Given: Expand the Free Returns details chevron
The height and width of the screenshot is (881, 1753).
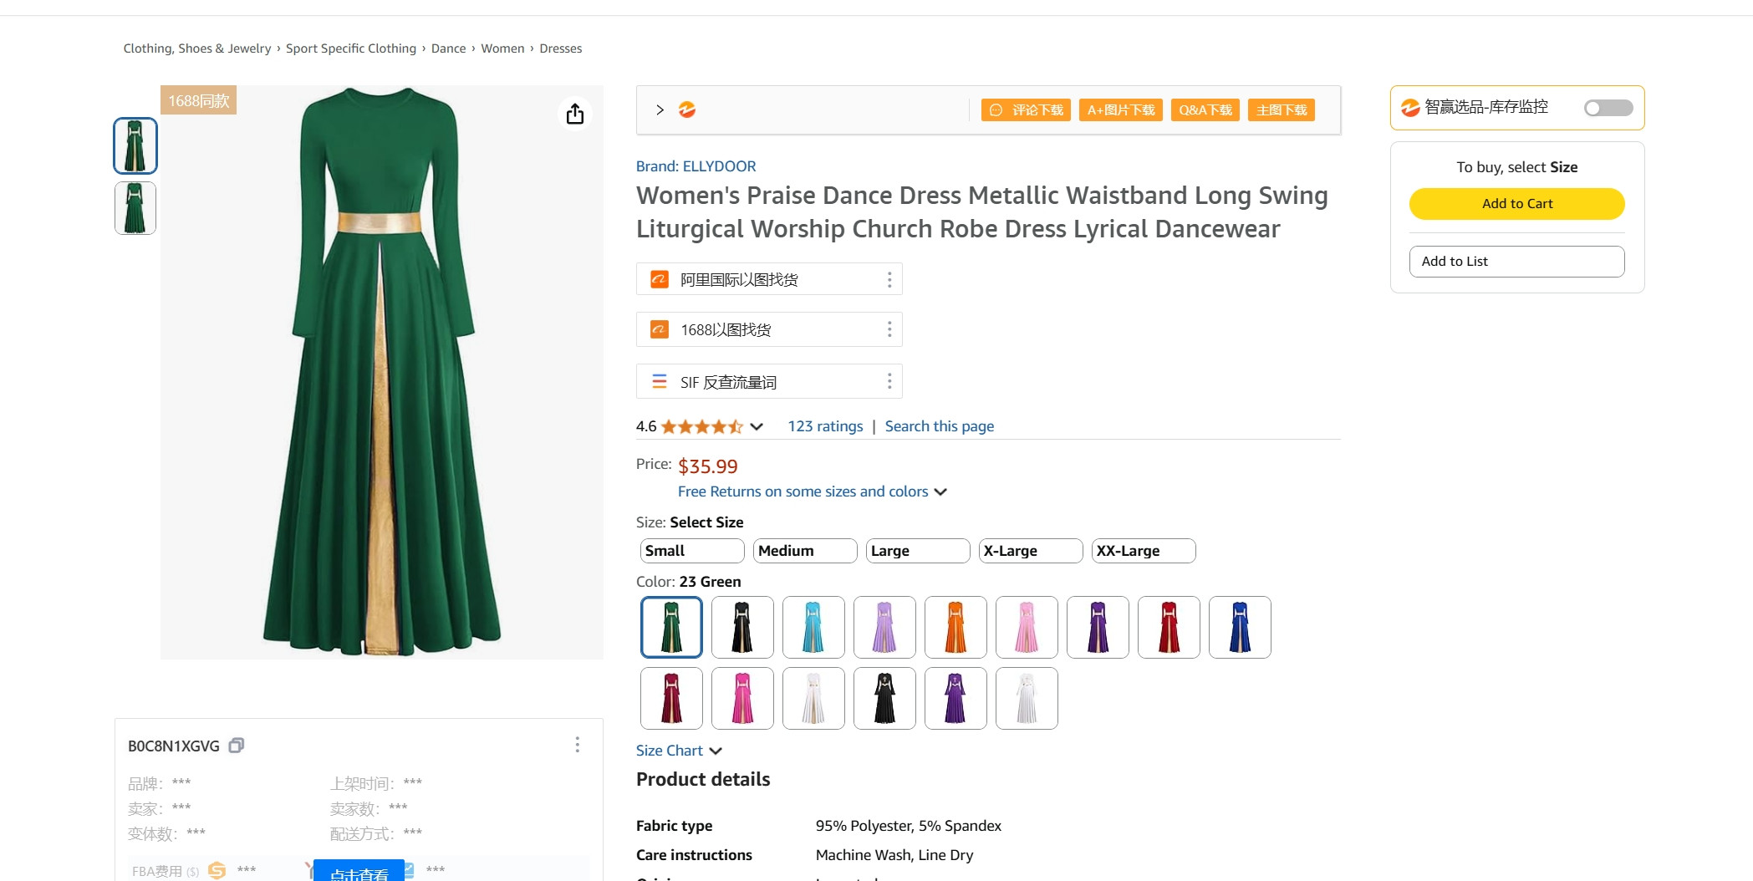Looking at the screenshot, I should (940, 491).
